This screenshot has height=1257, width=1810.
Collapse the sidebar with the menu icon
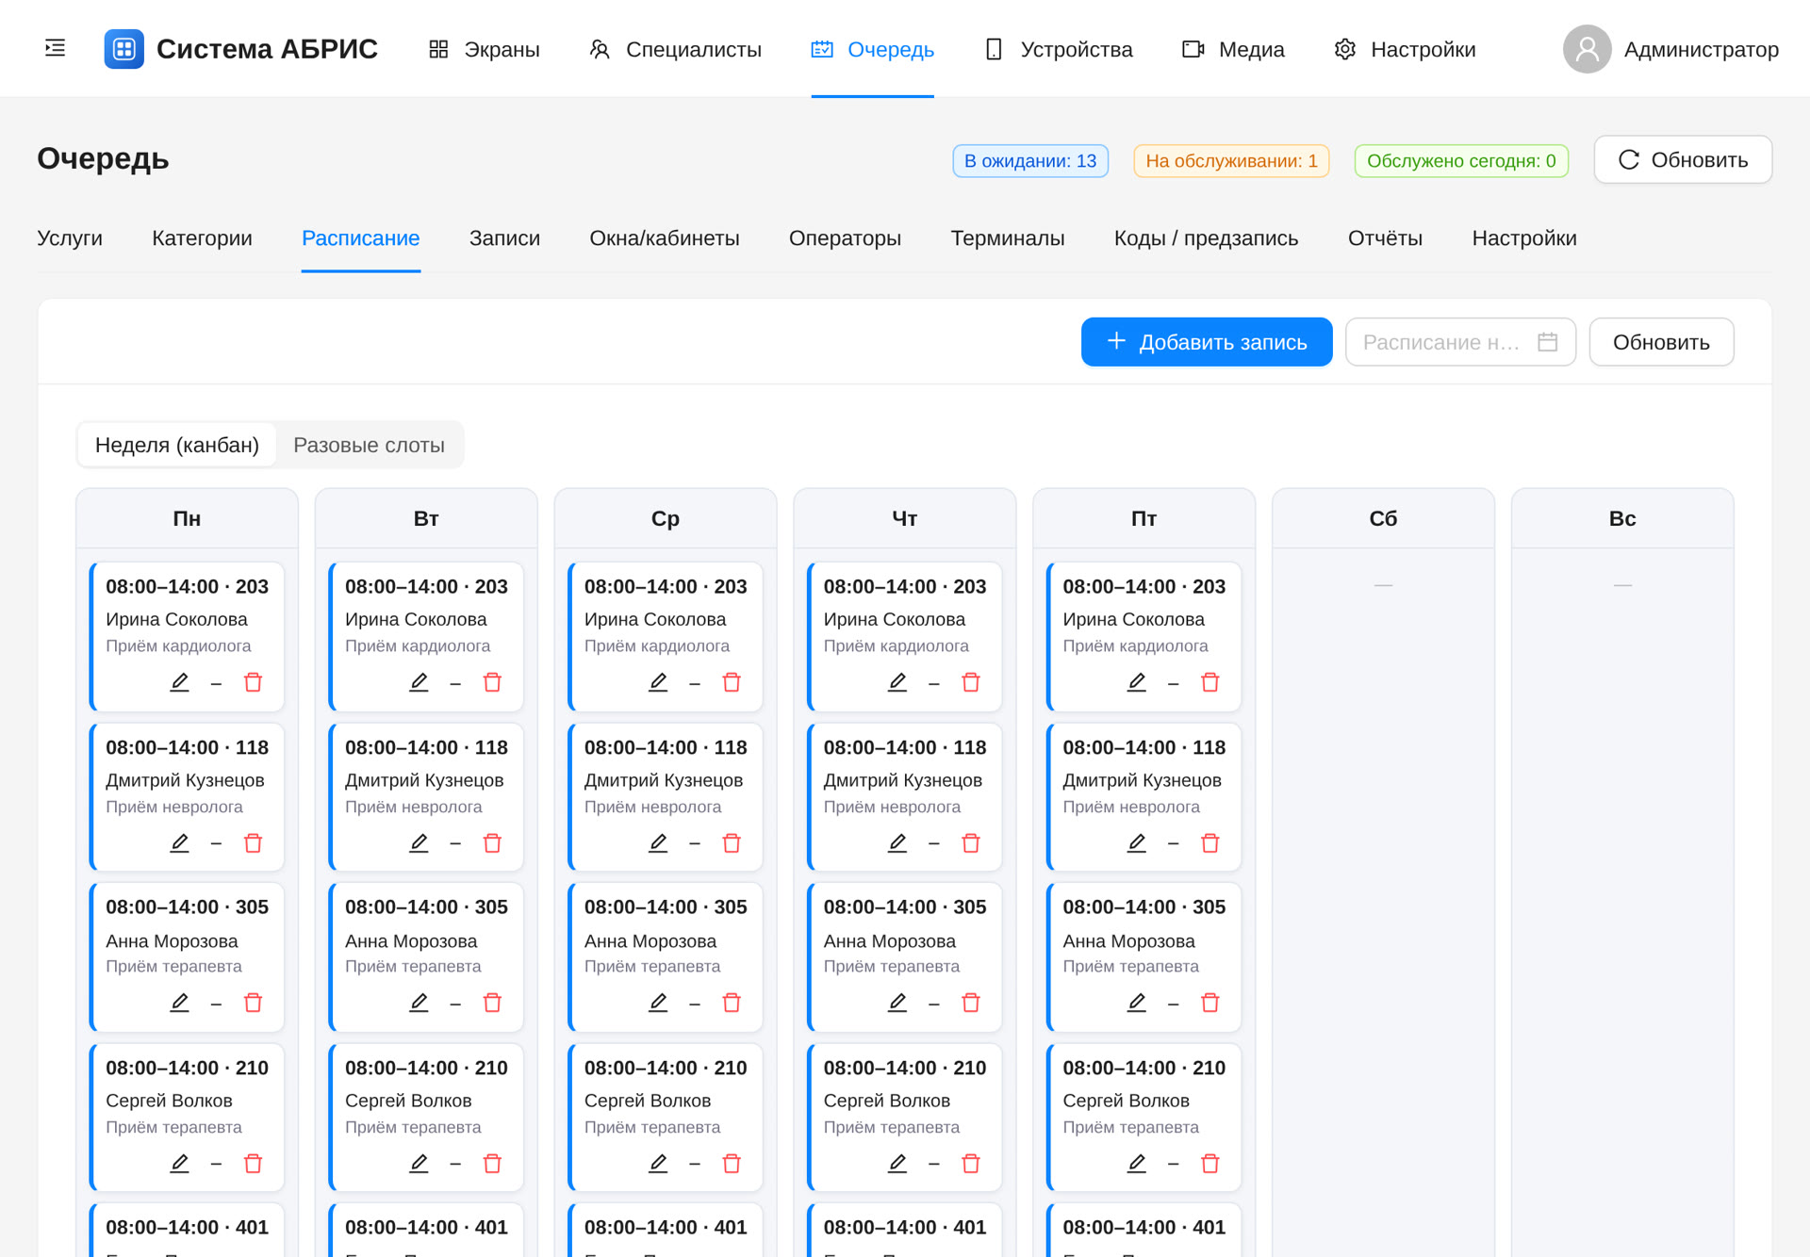click(56, 48)
